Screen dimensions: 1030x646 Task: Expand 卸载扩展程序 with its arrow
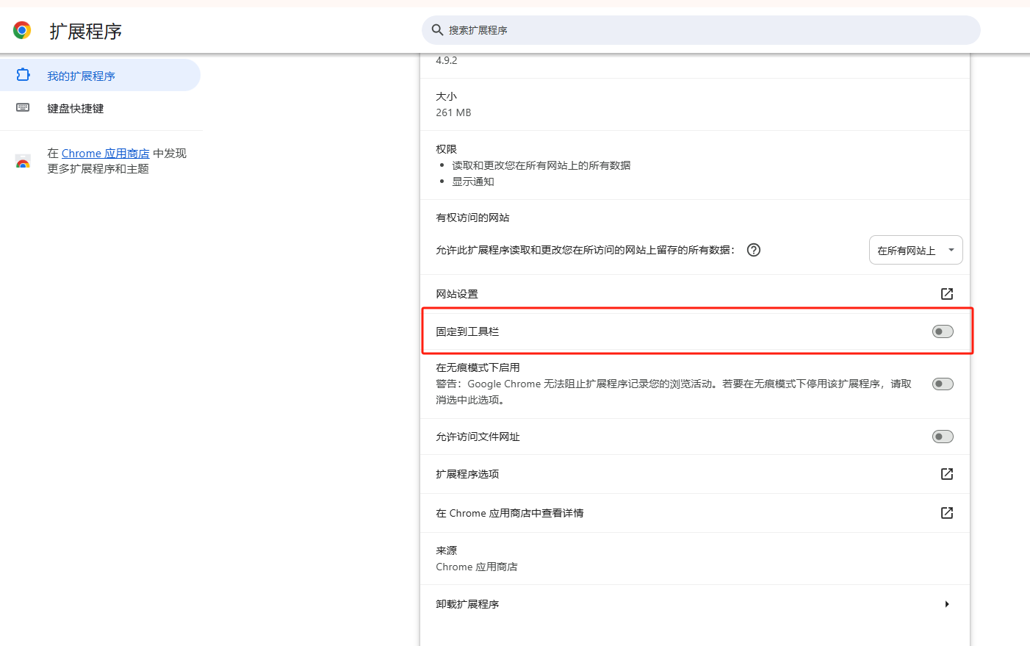[x=947, y=604]
